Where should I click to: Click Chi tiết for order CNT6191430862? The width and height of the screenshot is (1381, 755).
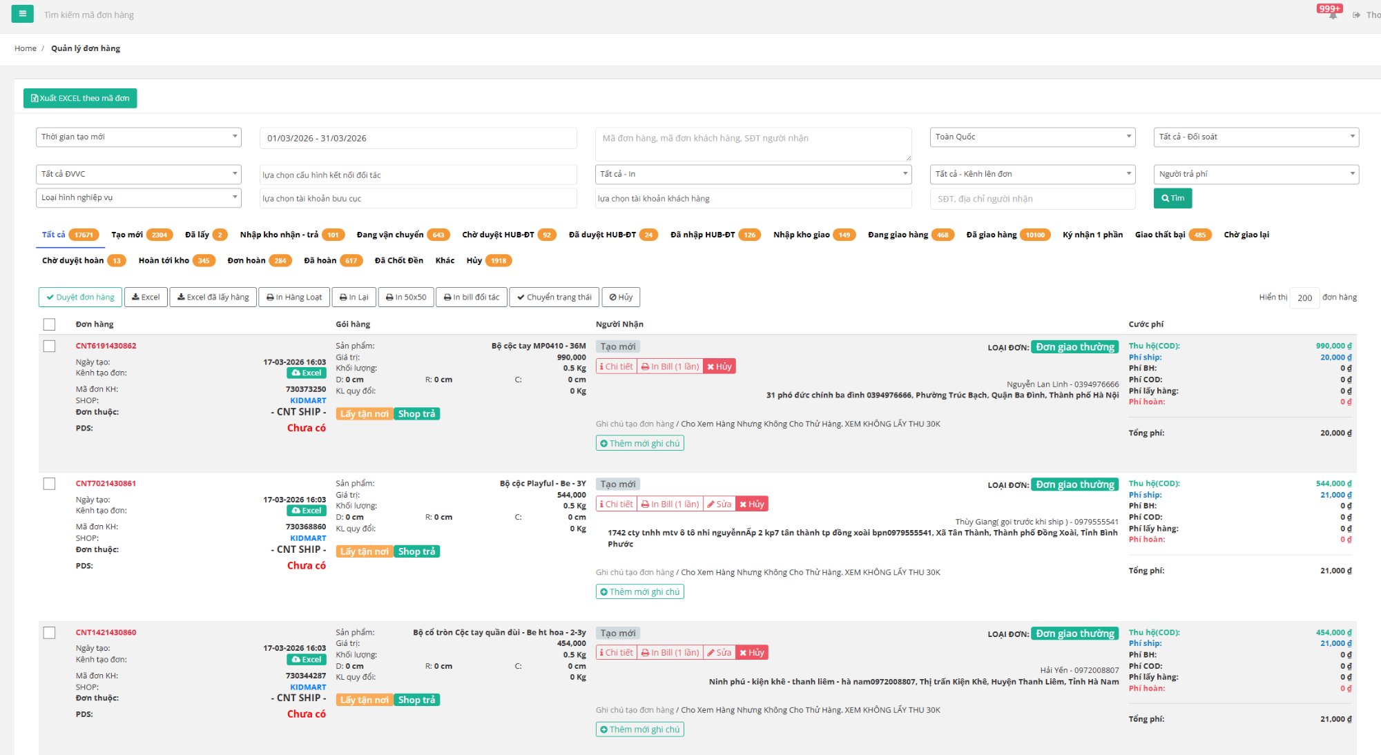tap(616, 366)
